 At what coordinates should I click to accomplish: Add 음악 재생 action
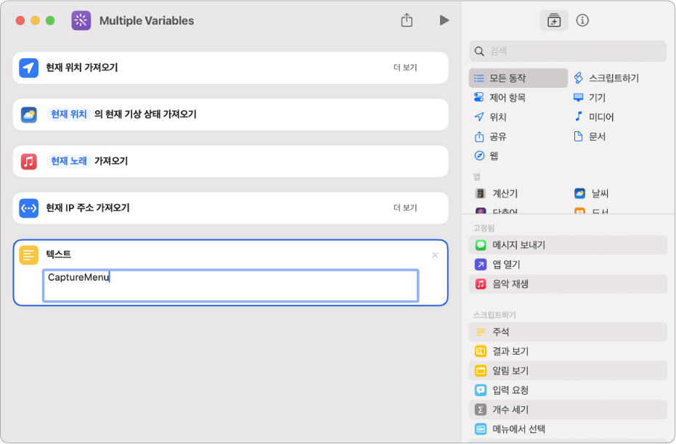[568, 284]
